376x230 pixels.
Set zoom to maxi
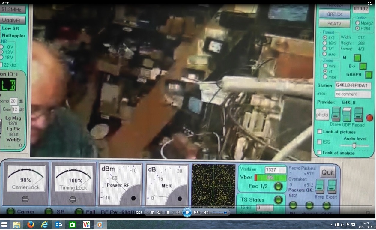point(325,77)
